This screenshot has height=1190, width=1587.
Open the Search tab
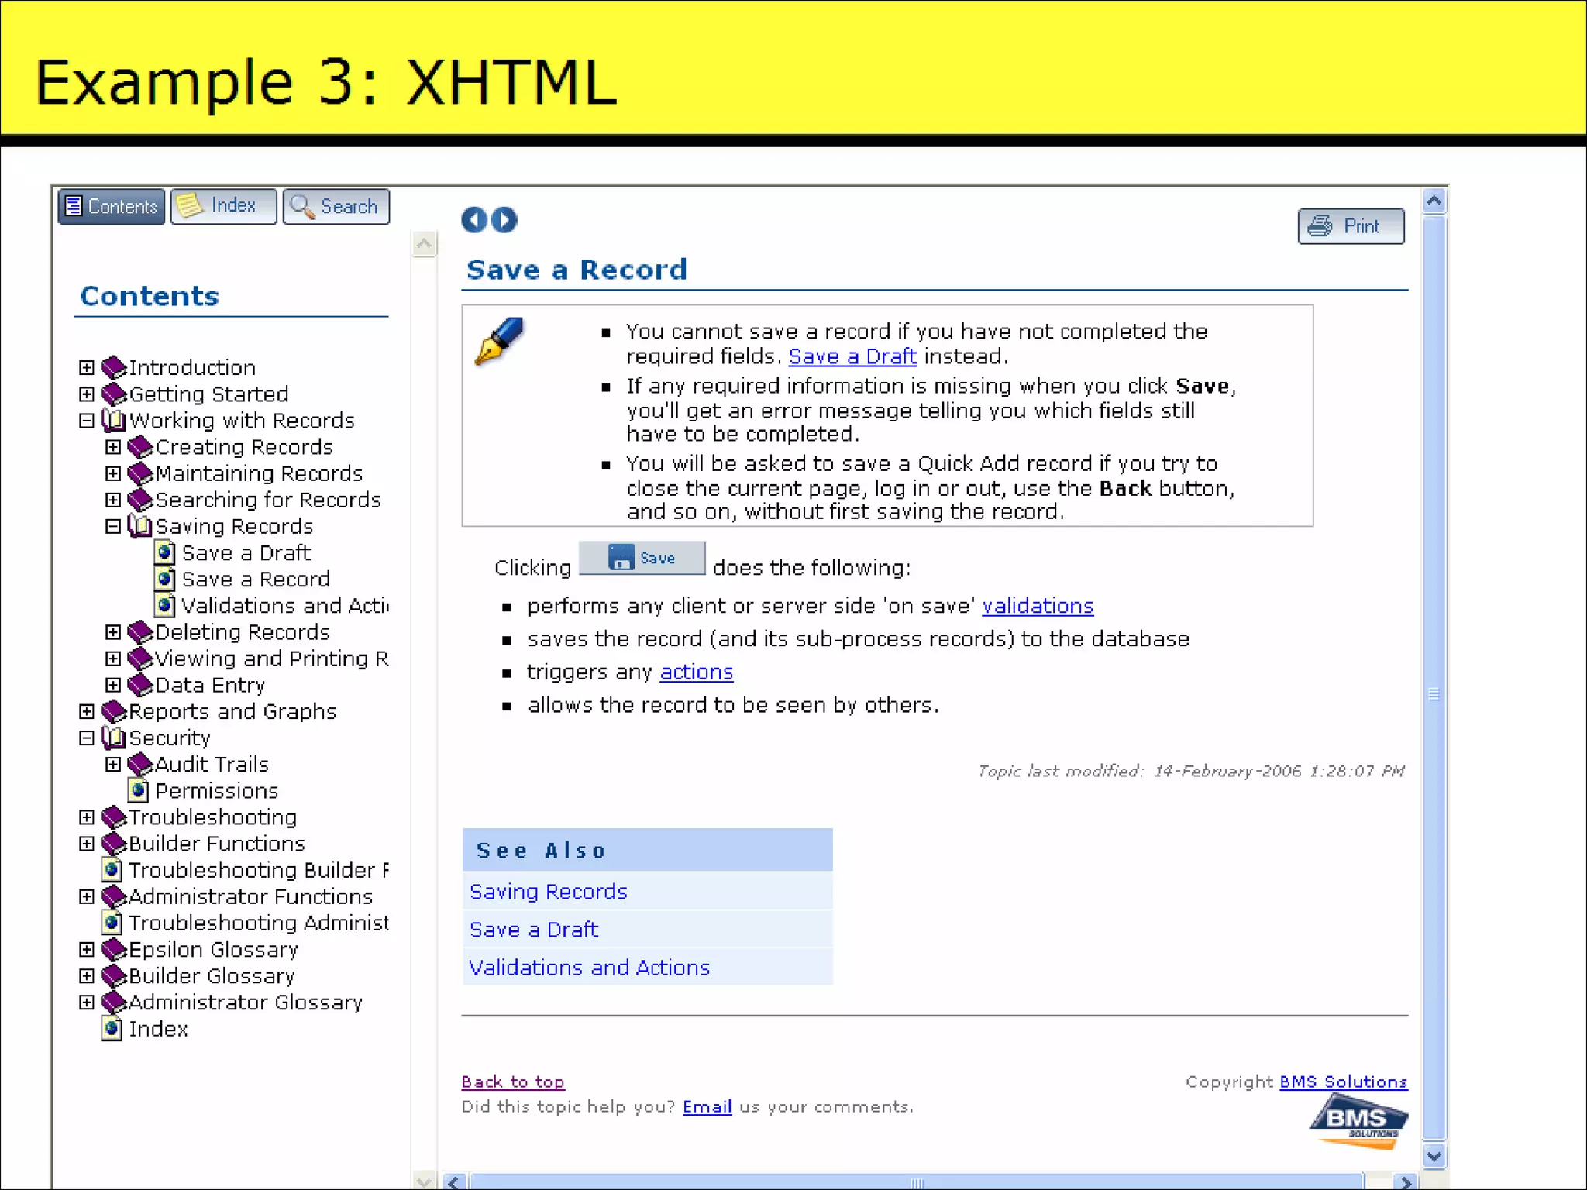click(336, 207)
